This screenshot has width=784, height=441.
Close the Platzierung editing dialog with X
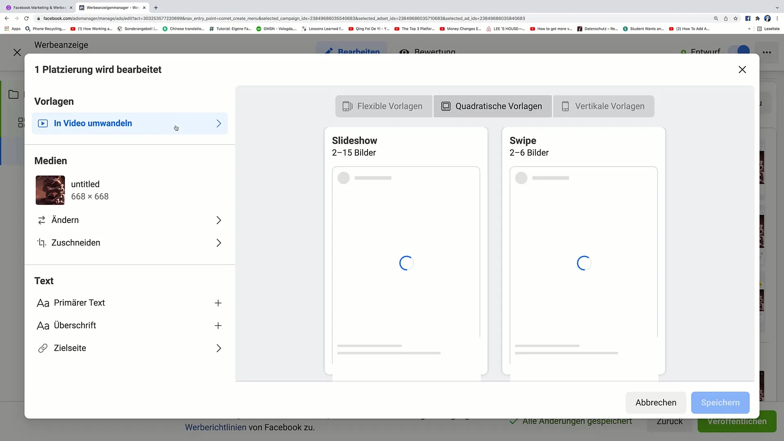[x=742, y=70]
